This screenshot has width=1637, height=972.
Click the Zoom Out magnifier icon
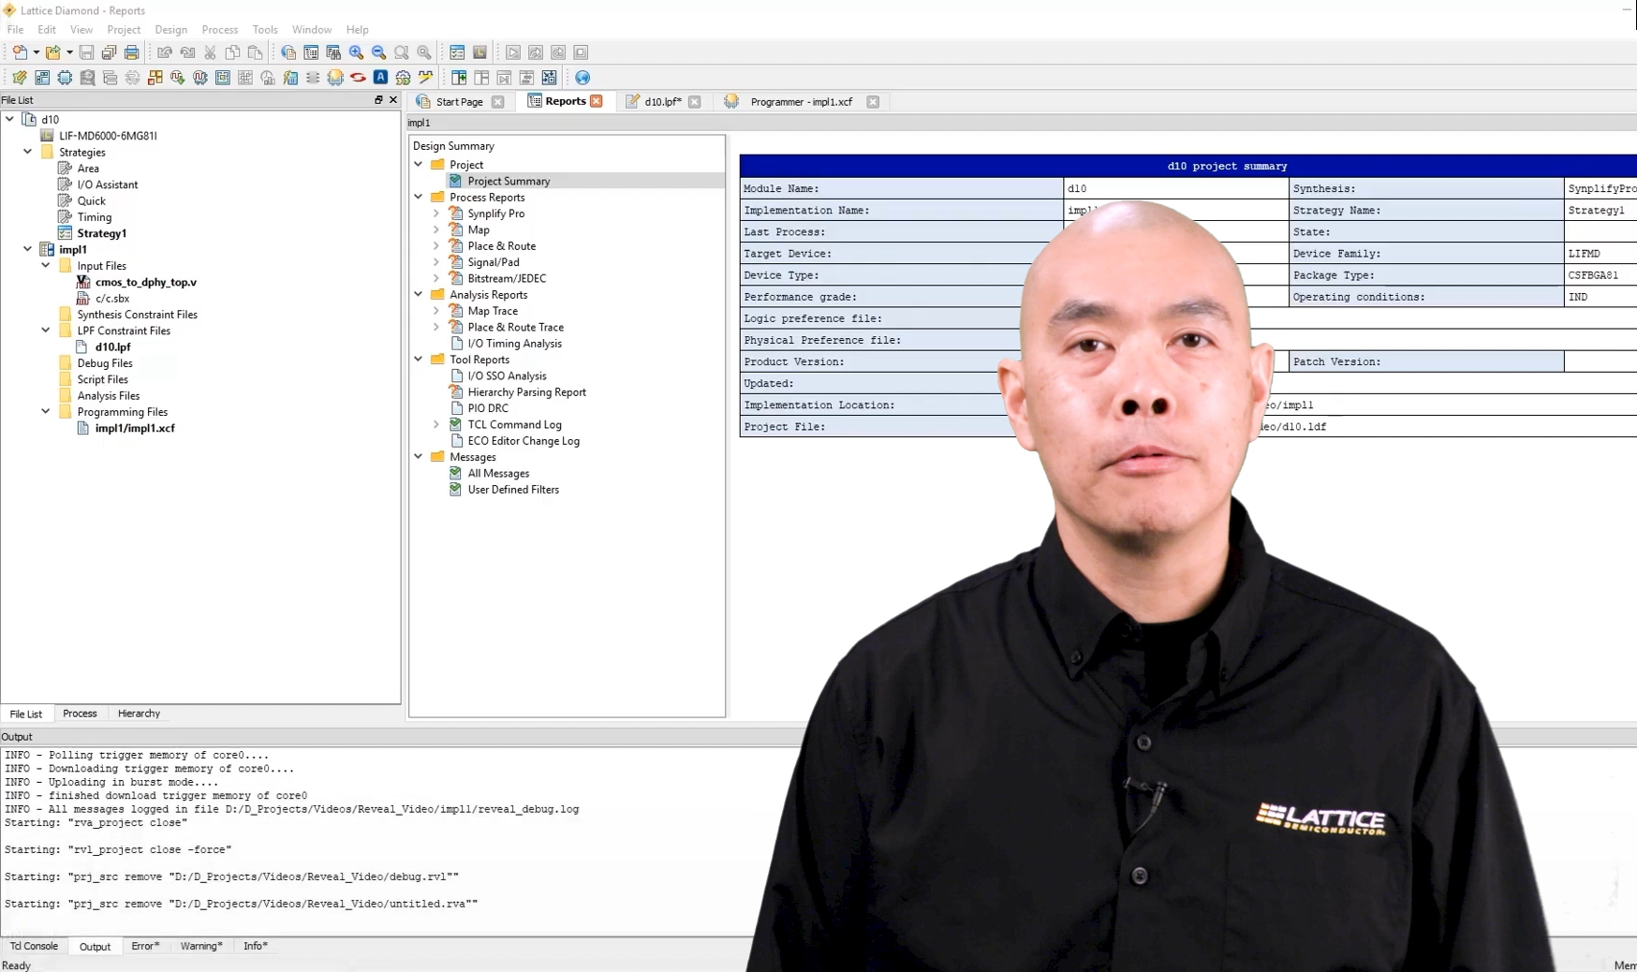pyautogui.click(x=378, y=52)
